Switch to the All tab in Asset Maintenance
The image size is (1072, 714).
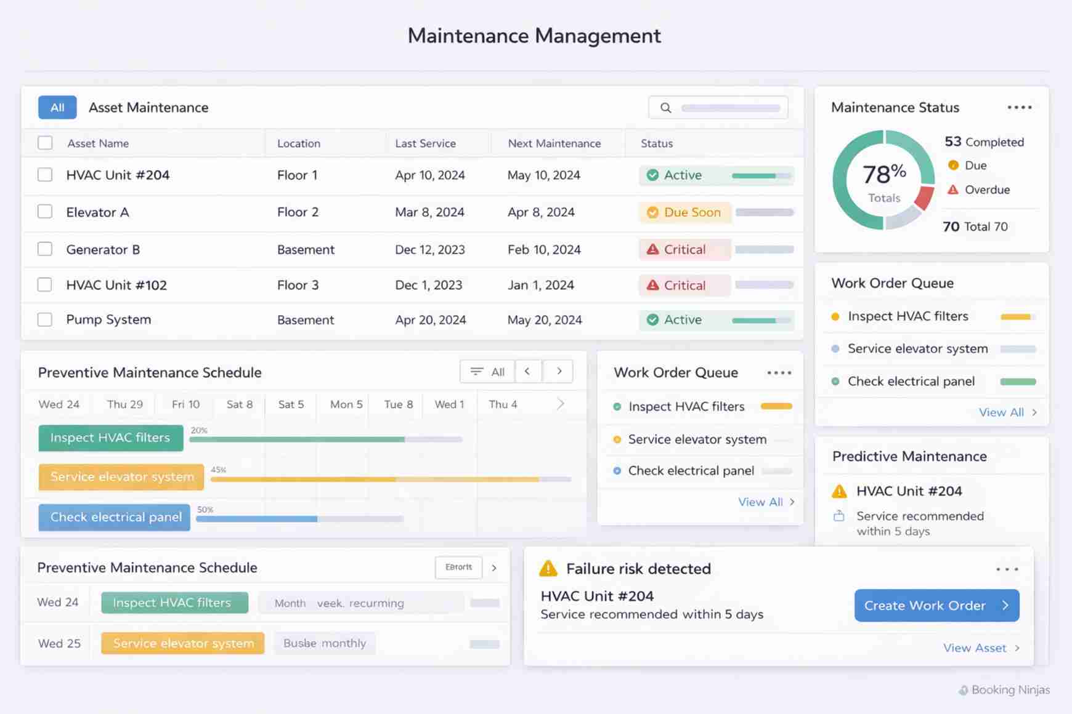click(57, 107)
